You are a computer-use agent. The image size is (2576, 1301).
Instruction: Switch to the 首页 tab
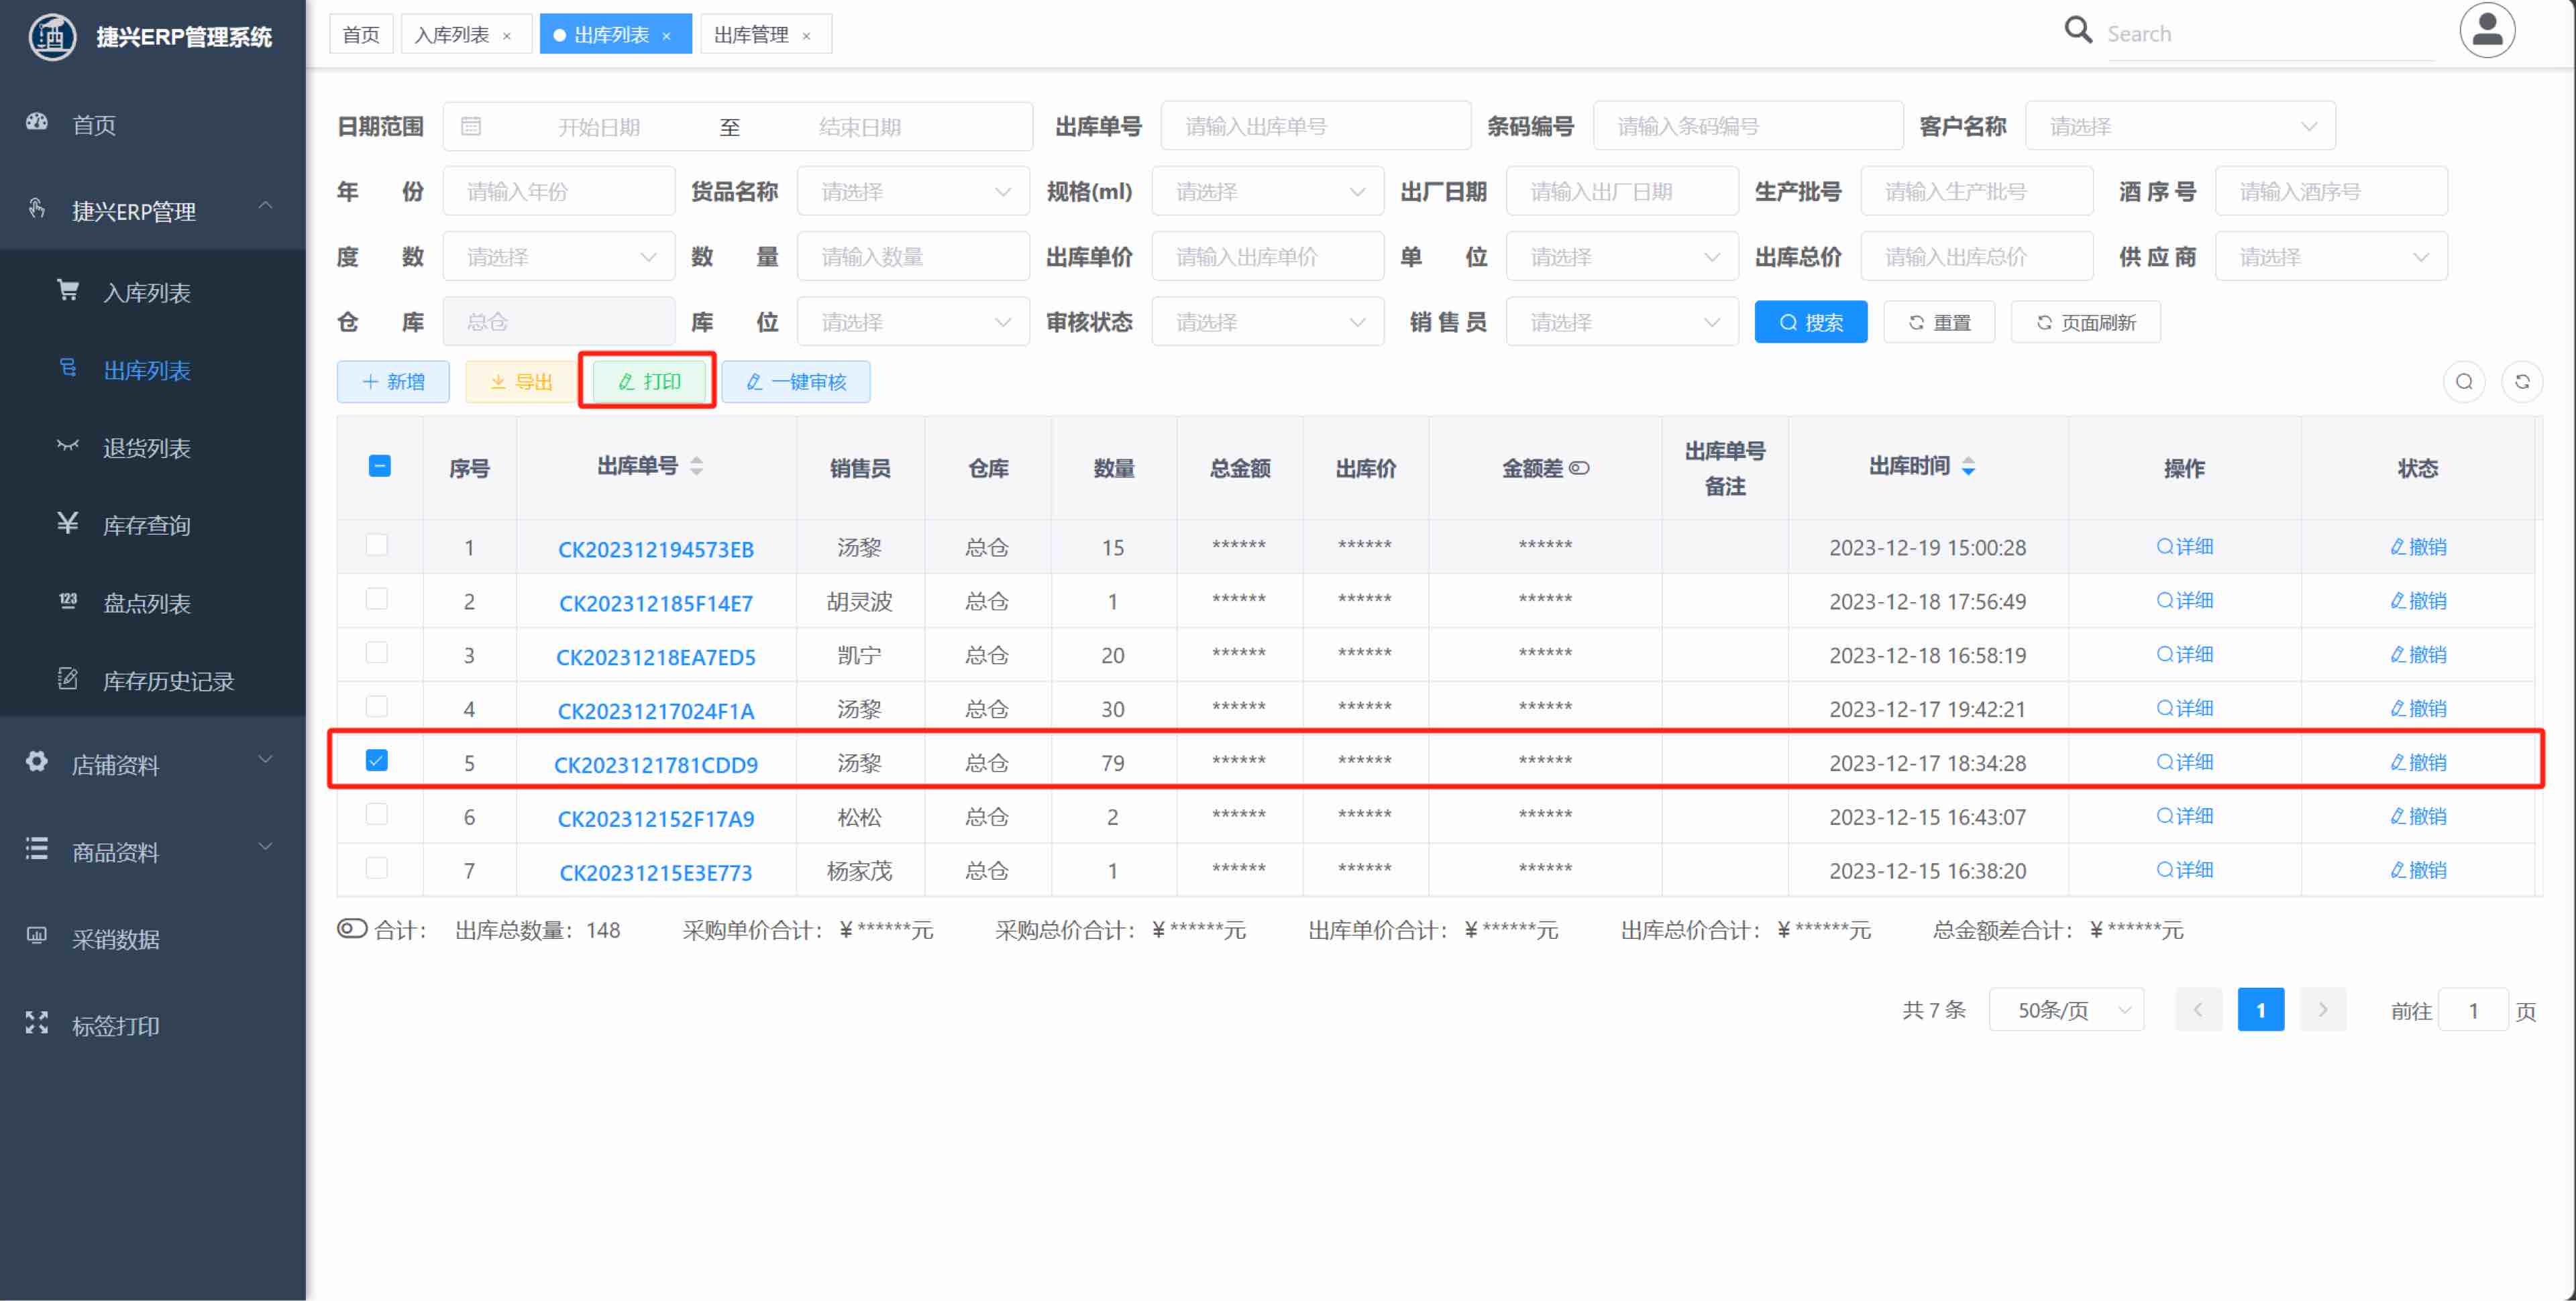(361, 35)
